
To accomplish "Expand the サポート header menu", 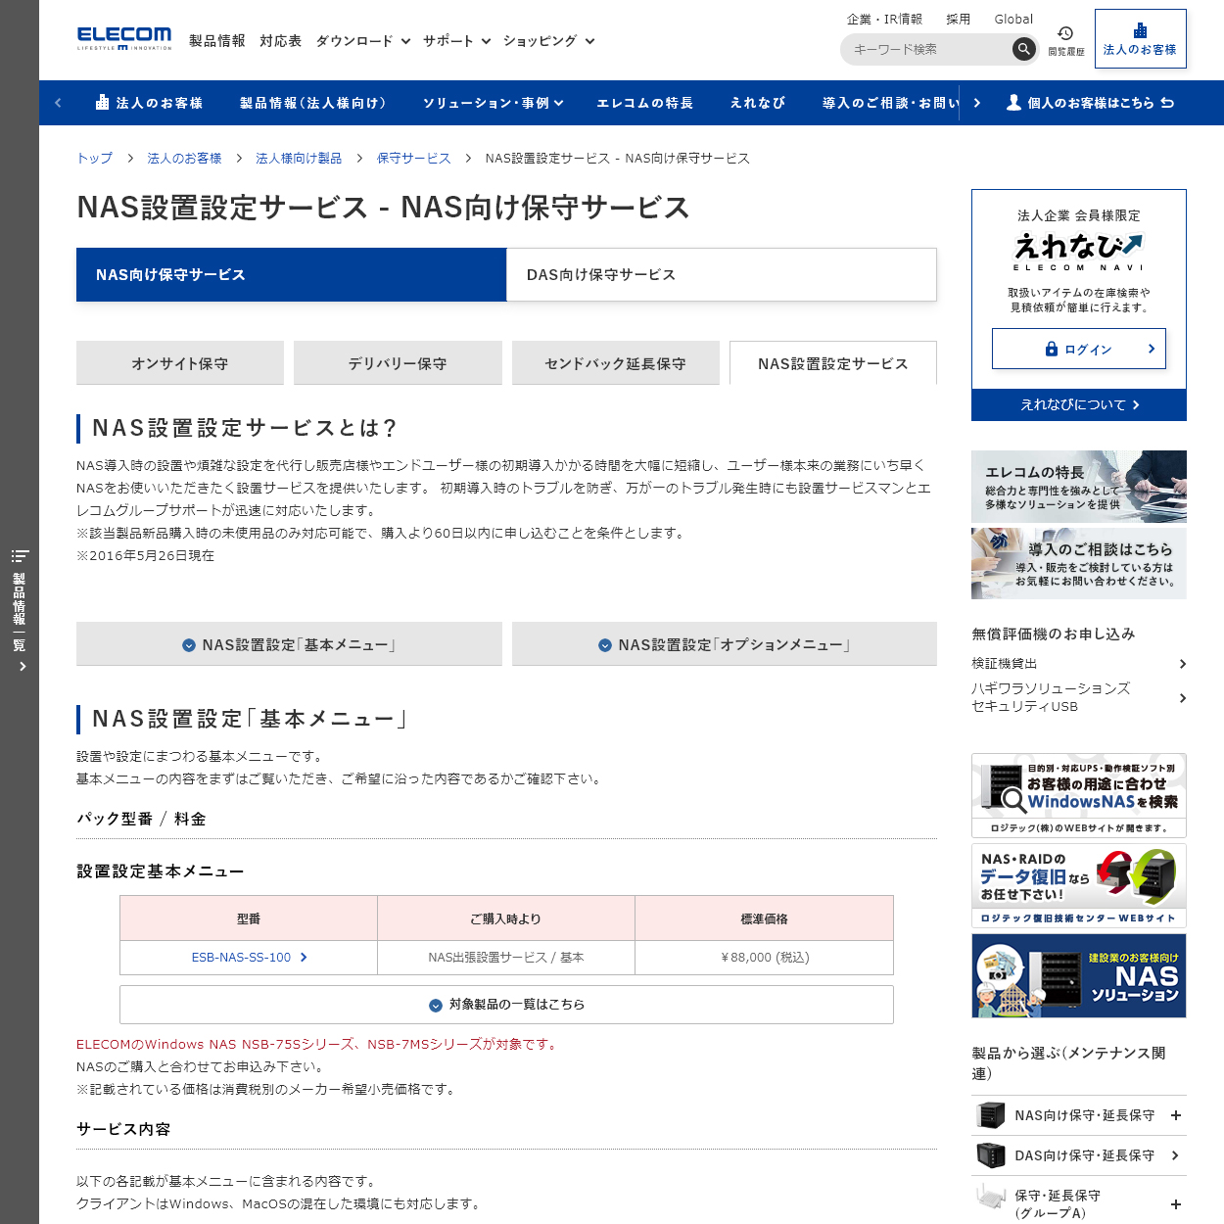I will coord(456,41).
